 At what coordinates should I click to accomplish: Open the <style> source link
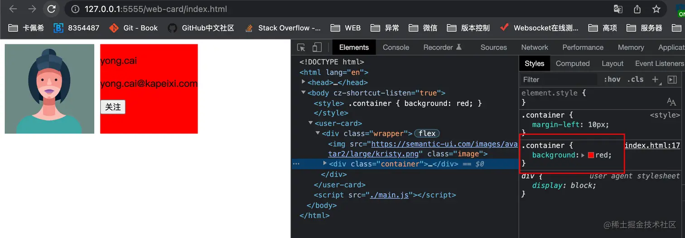coord(665,115)
